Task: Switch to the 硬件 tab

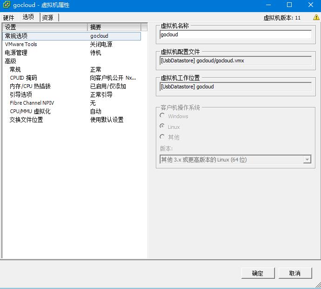Action: click(x=8, y=18)
